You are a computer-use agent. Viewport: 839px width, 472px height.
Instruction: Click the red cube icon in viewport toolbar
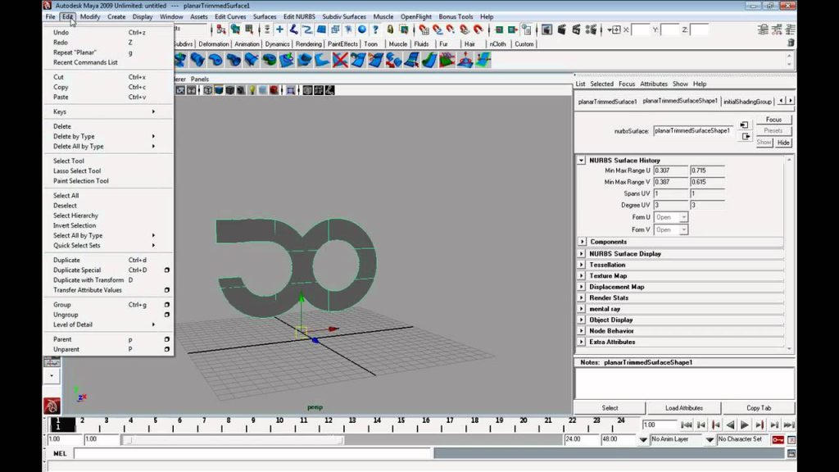click(x=274, y=90)
